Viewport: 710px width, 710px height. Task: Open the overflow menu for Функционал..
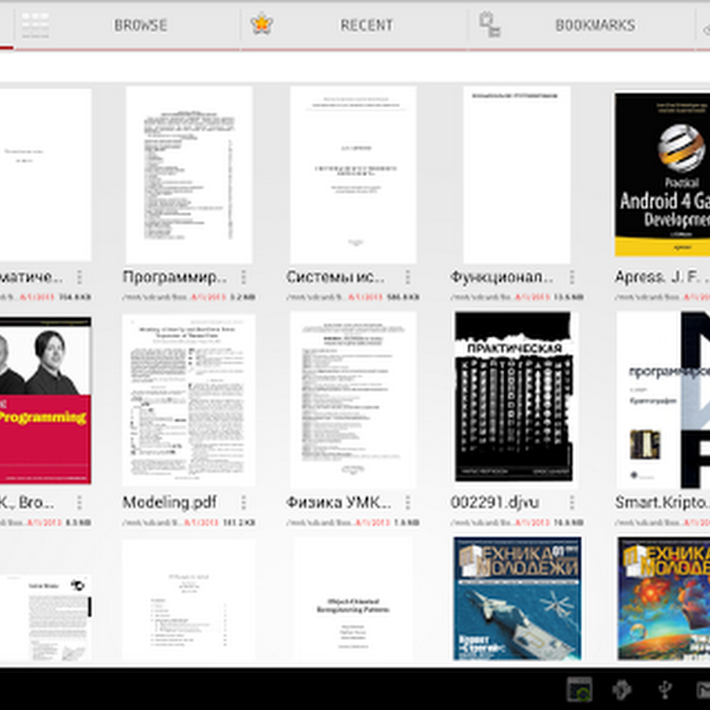572,277
